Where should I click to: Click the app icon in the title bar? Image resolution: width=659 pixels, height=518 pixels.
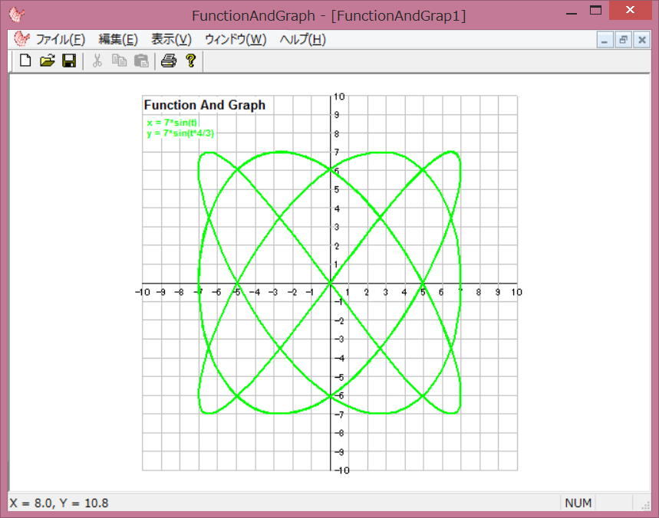(17, 15)
